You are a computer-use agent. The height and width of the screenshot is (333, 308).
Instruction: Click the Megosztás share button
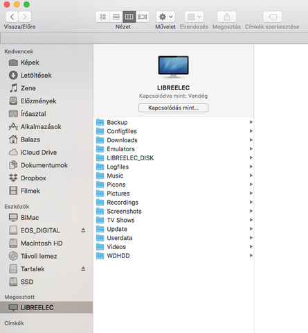pyautogui.click(x=226, y=17)
